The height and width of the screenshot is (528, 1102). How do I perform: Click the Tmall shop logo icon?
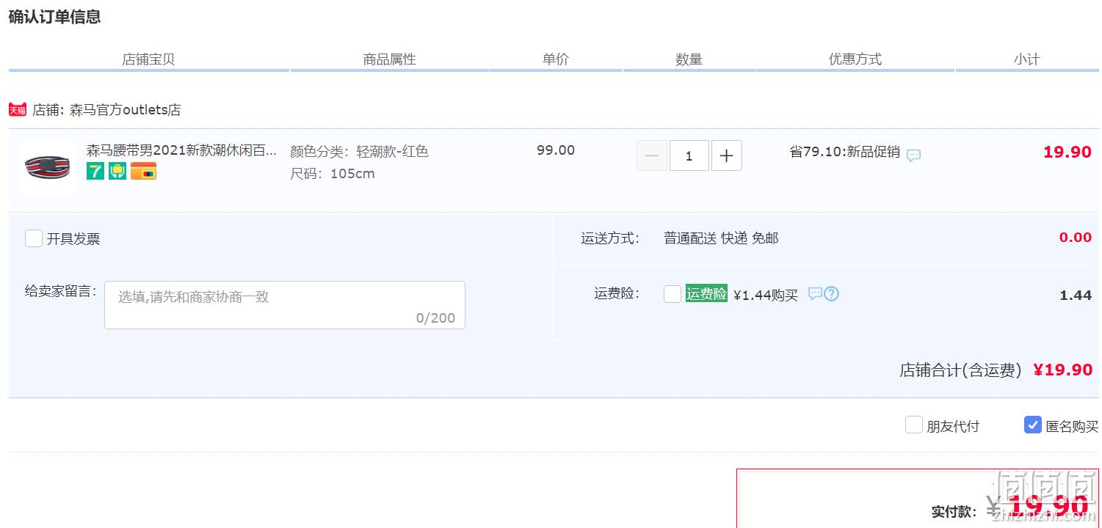point(18,110)
